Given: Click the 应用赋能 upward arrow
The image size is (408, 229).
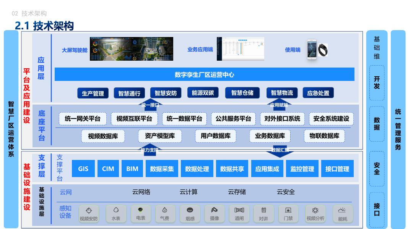Looking at the screenshot, I should pos(279,105).
